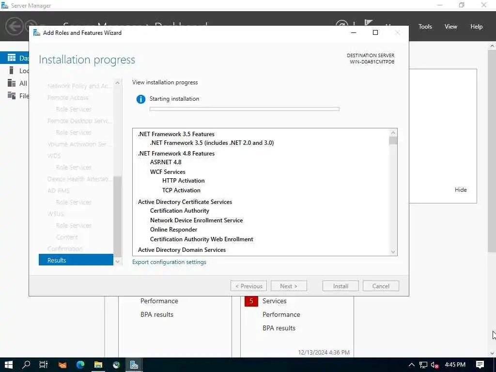This screenshot has width=496, height=372.
Task: Click the blue info icon beside Starting installation
Action: click(x=141, y=99)
